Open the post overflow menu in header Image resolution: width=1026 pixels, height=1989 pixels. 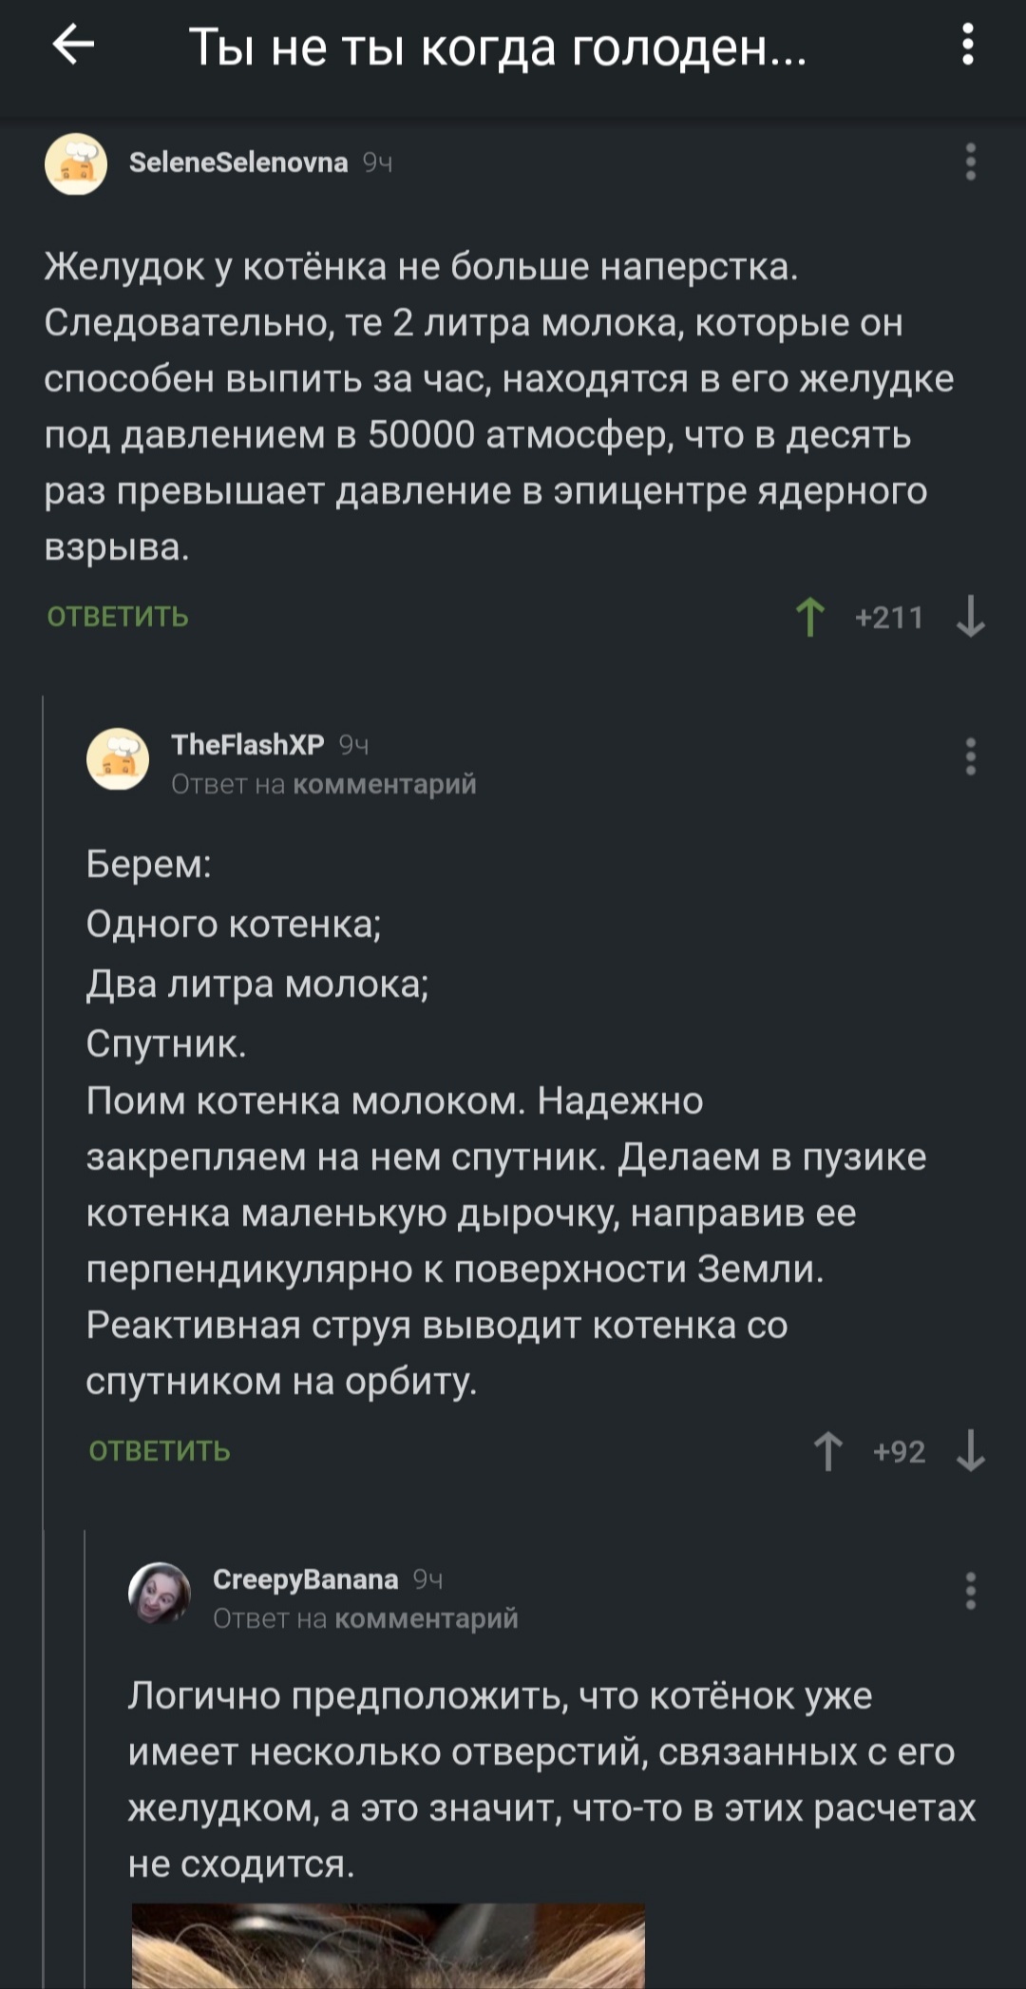tap(967, 45)
